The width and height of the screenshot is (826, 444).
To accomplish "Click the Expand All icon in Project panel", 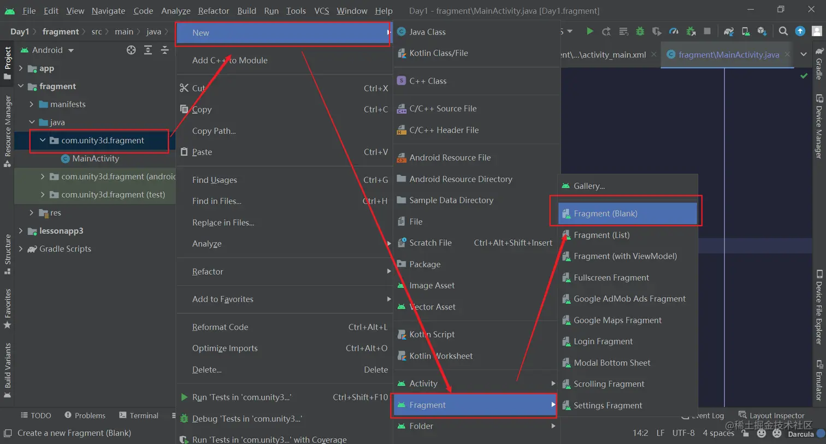I will (148, 50).
